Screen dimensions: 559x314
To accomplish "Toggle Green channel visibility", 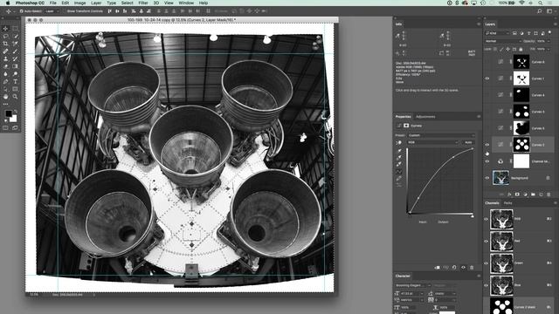I will click(x=487, y=263).
